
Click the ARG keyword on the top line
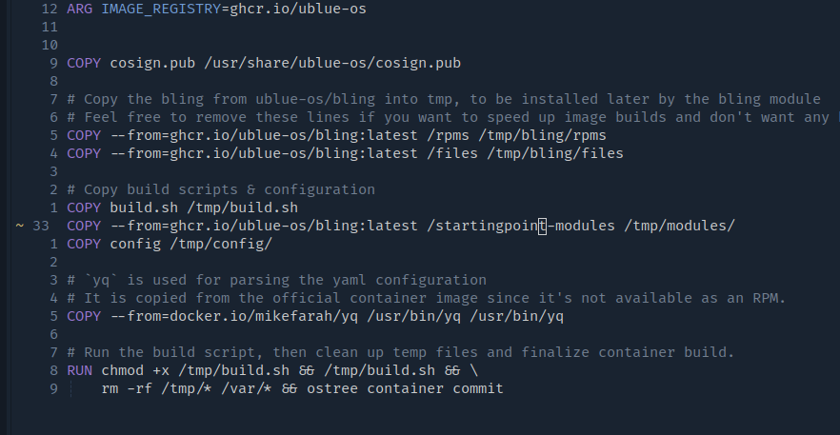tap(79, 9)
